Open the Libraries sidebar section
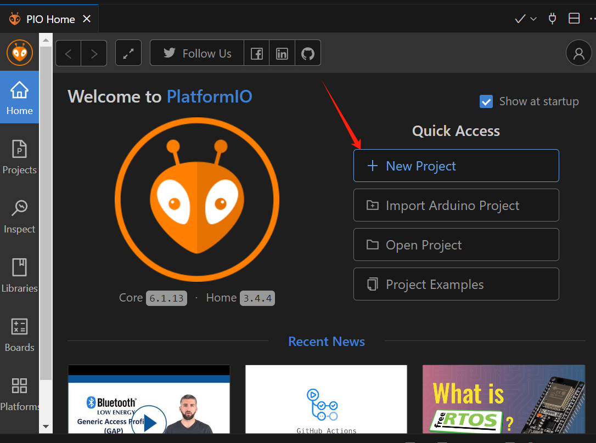This screenshot has width=596, height=443. click(19, 275)
